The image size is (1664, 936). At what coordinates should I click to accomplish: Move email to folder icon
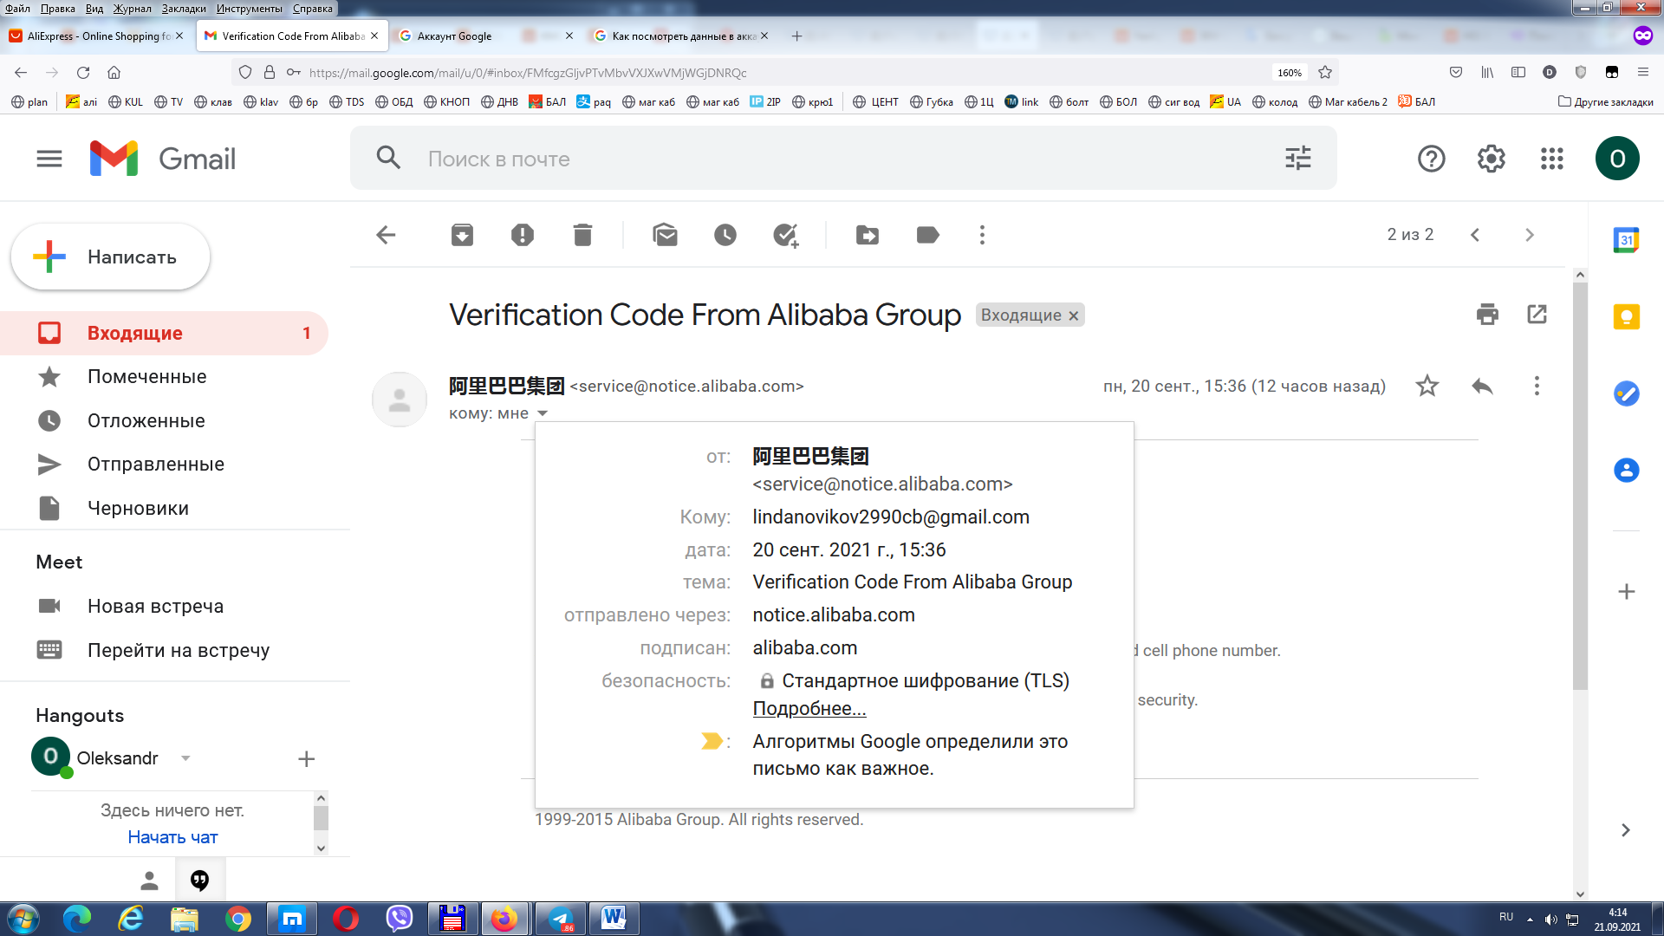tap(868, 235)
